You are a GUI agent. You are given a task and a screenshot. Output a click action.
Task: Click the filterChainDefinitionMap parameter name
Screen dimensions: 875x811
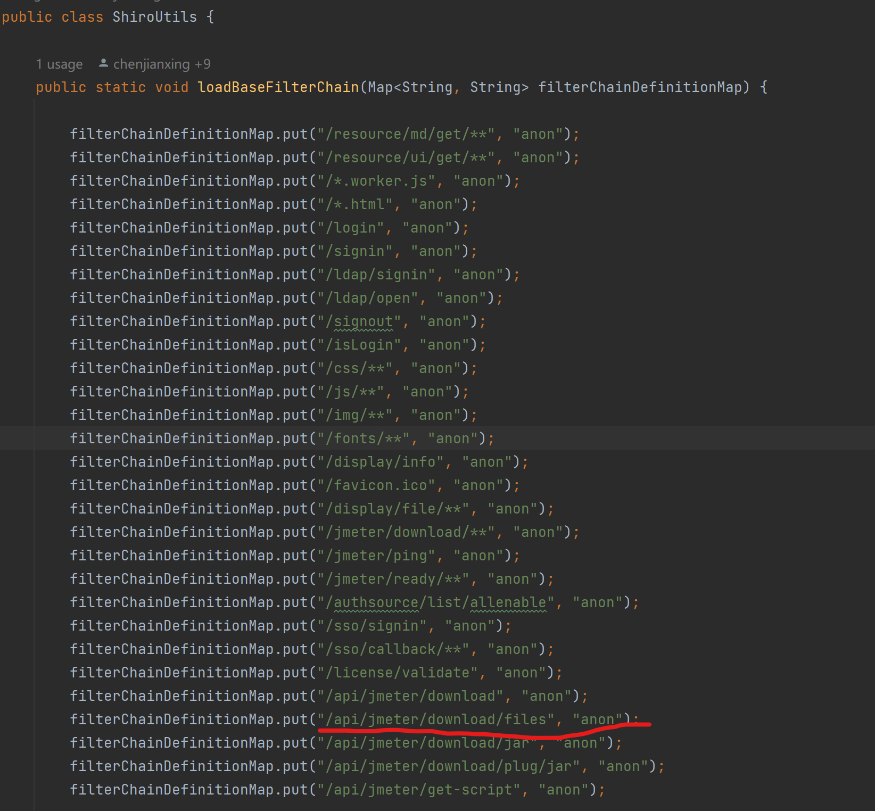640,87
